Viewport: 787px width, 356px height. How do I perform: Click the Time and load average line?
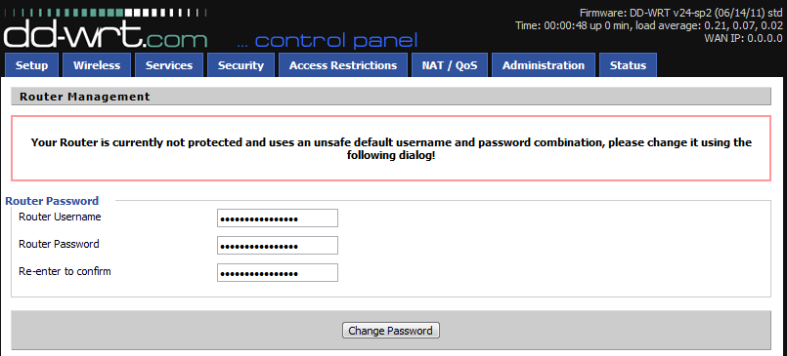point(648,25)
